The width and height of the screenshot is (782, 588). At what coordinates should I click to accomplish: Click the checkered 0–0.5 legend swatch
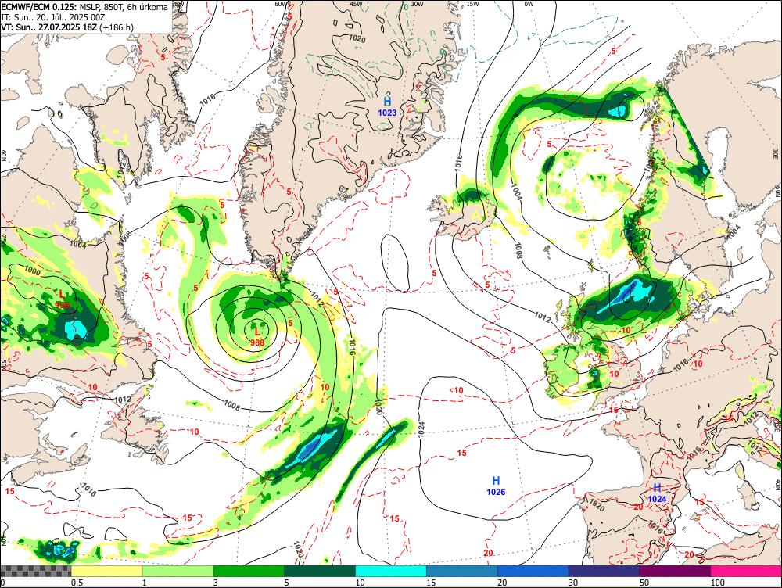coord(35,572)
